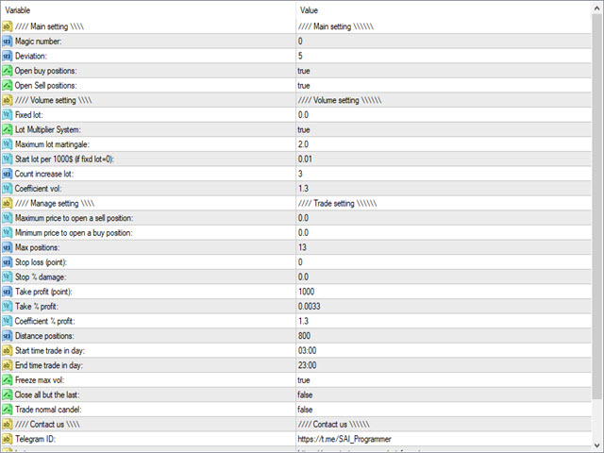
Task: Click the double-type icon beside Fixed lot
Action: [7, 115]
